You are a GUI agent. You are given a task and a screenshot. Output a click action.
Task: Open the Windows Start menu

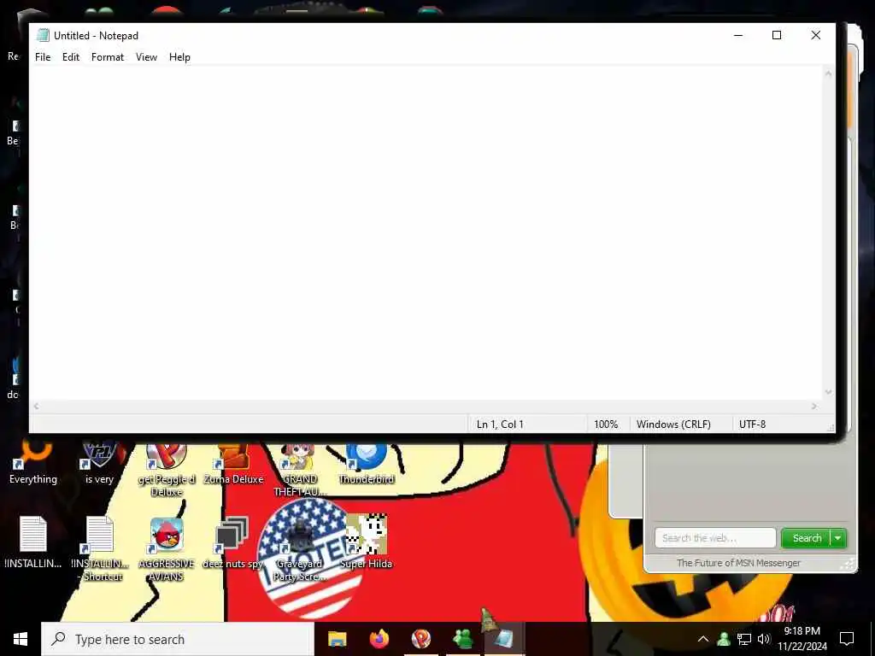pos(21,639)
